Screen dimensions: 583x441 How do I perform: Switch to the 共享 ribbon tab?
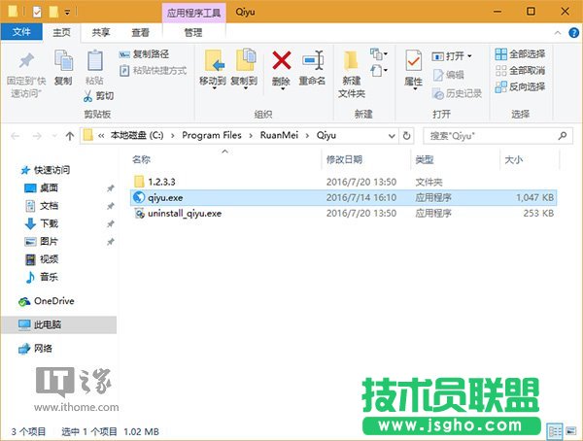tap(101, 33)
